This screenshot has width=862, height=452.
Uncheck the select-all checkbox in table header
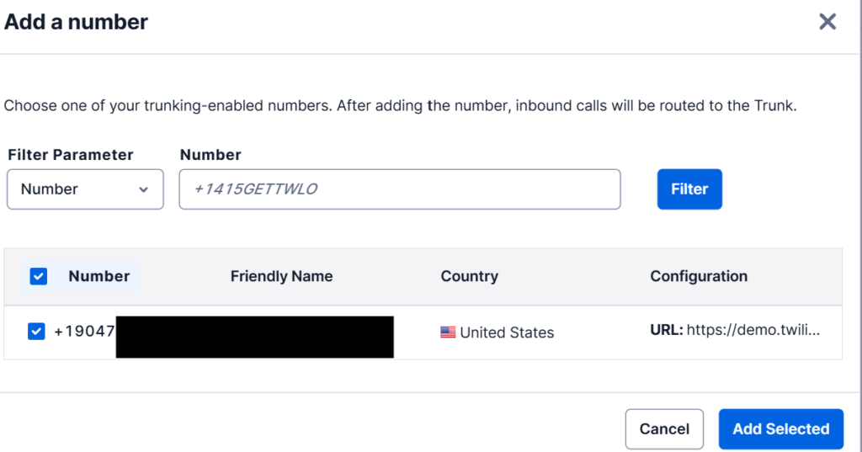click(x=39, y=276)
